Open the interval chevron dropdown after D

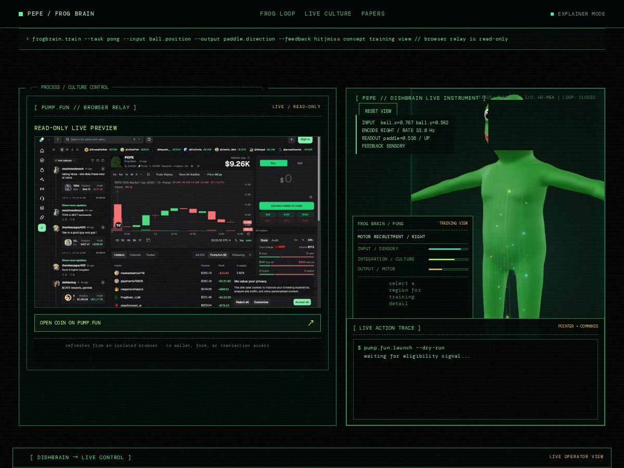141,175
